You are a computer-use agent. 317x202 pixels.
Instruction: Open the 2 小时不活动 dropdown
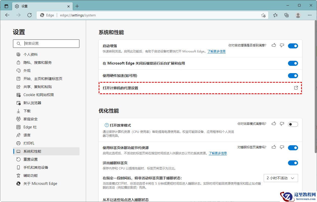point(281,178)
